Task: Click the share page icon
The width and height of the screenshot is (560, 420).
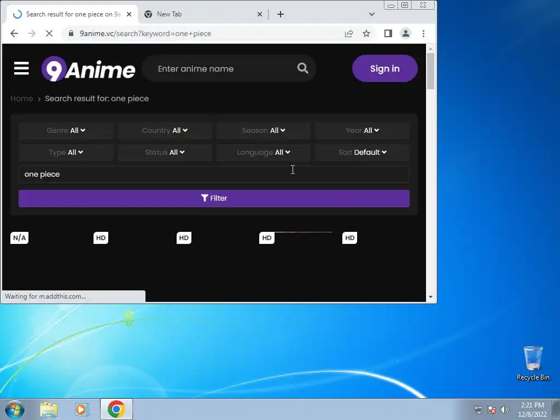Action: click(x=349, y=33)
